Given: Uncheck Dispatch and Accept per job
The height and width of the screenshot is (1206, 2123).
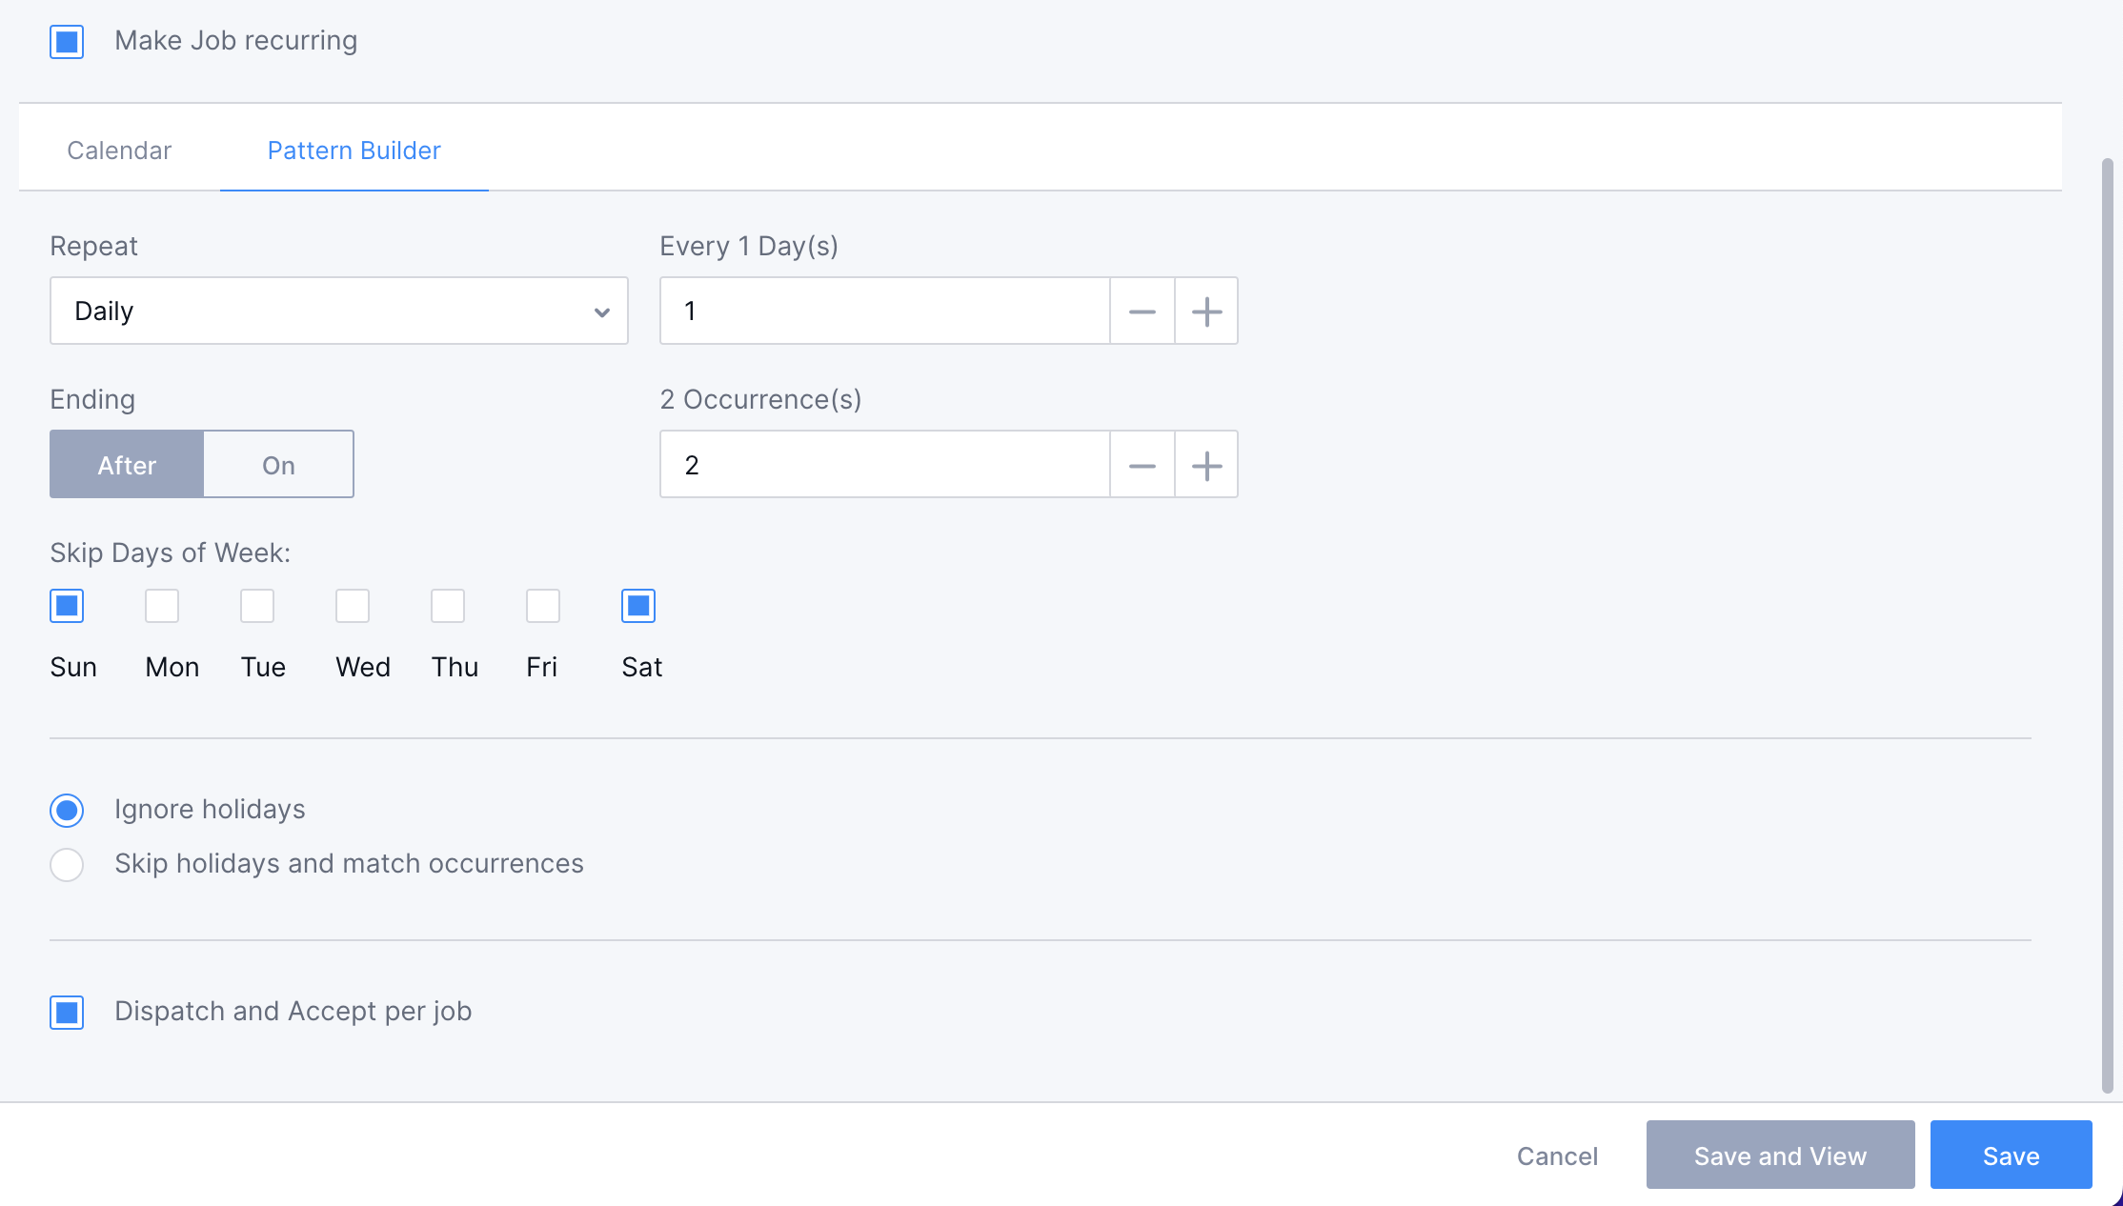Looking at the screenshot, I should 66,1012.
